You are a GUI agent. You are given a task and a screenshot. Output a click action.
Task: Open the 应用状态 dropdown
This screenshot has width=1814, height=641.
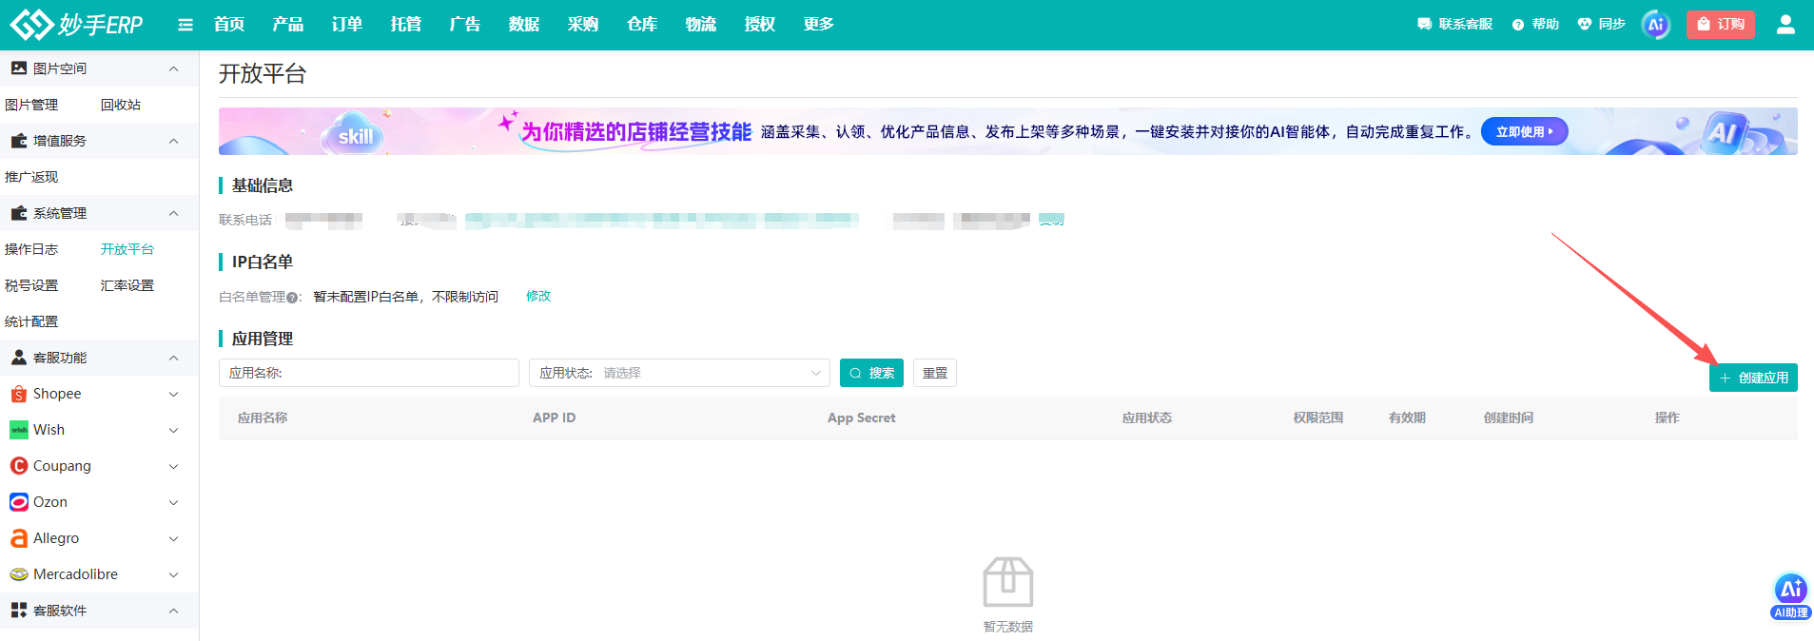[x=679, y=373]
